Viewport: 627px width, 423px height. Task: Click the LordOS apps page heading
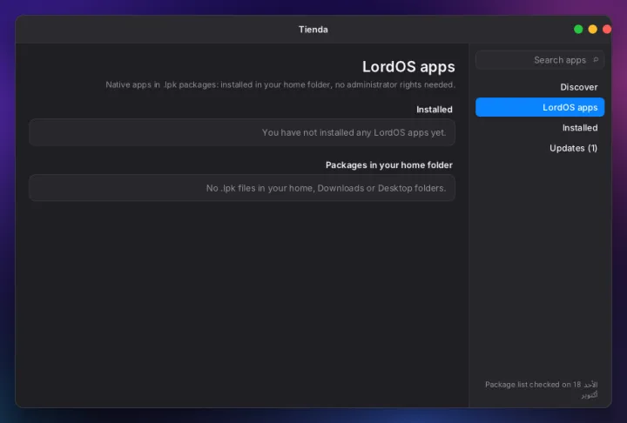point(408,67)
